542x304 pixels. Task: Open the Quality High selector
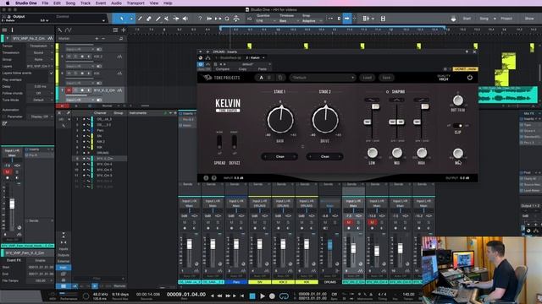point(444,78)
